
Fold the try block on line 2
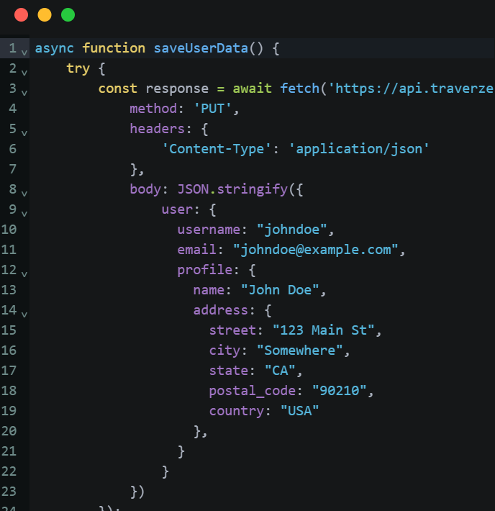coord(24,72)
